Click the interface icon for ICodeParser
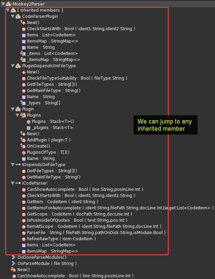215x279 pixels. click(18, 183)
